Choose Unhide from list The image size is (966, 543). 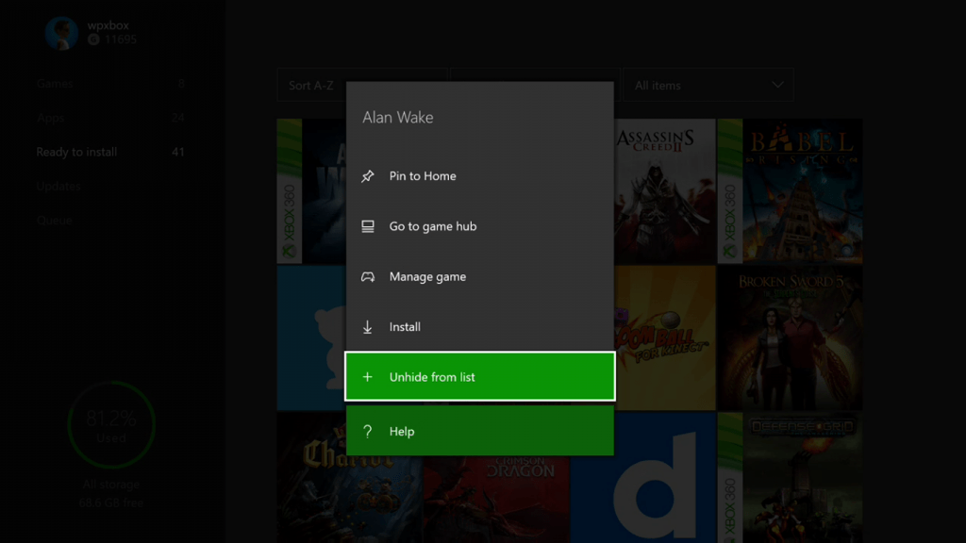(480, 377)
